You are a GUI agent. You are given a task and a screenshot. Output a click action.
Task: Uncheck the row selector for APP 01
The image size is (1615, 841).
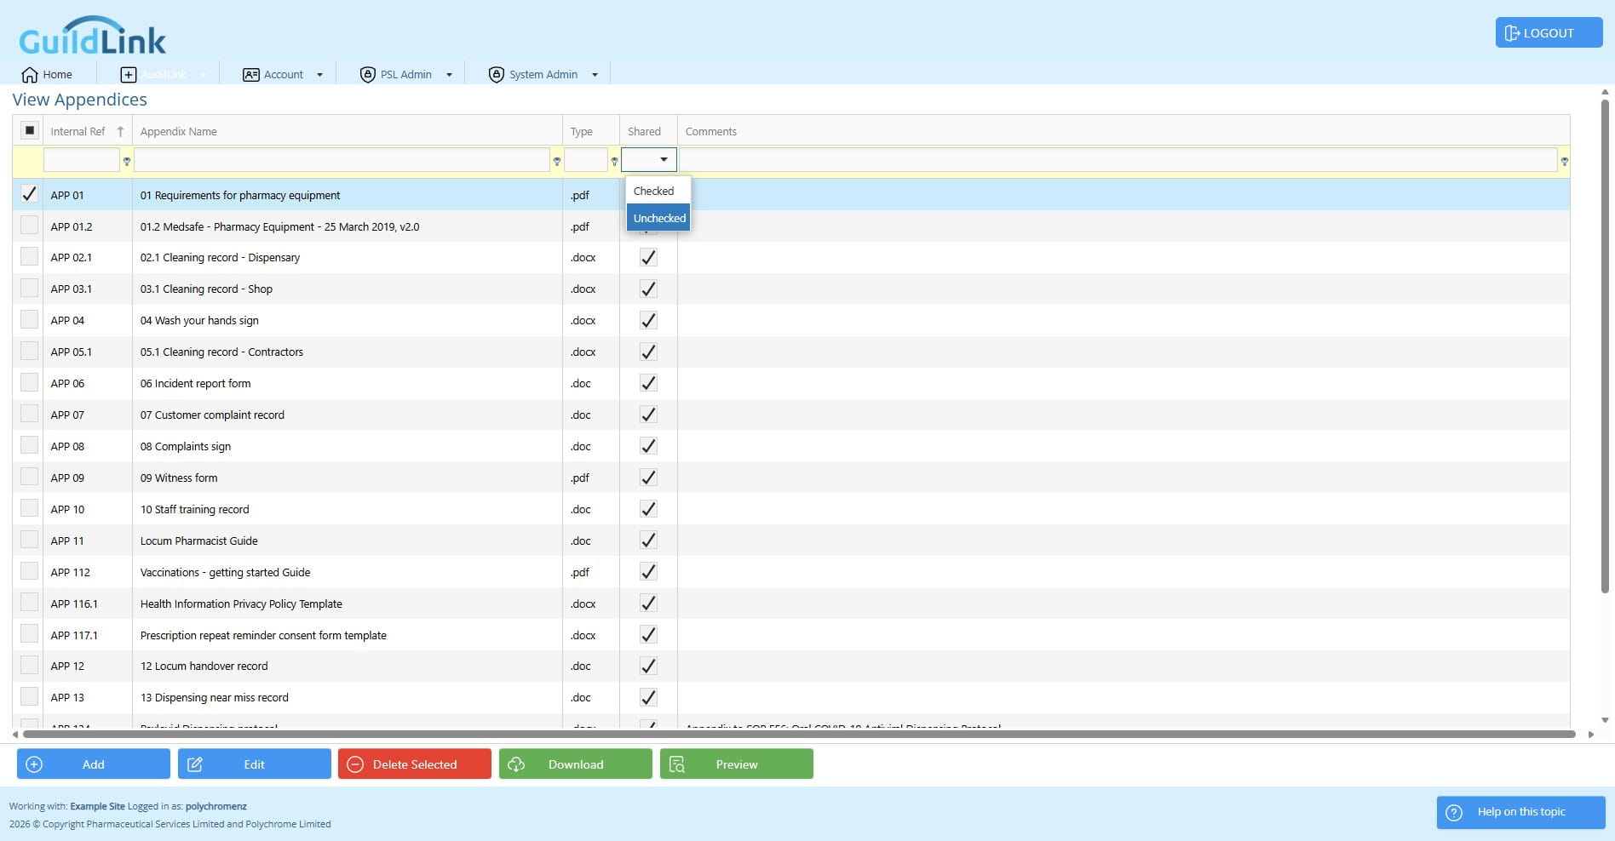pyautogui.click(x=29, y=194)
